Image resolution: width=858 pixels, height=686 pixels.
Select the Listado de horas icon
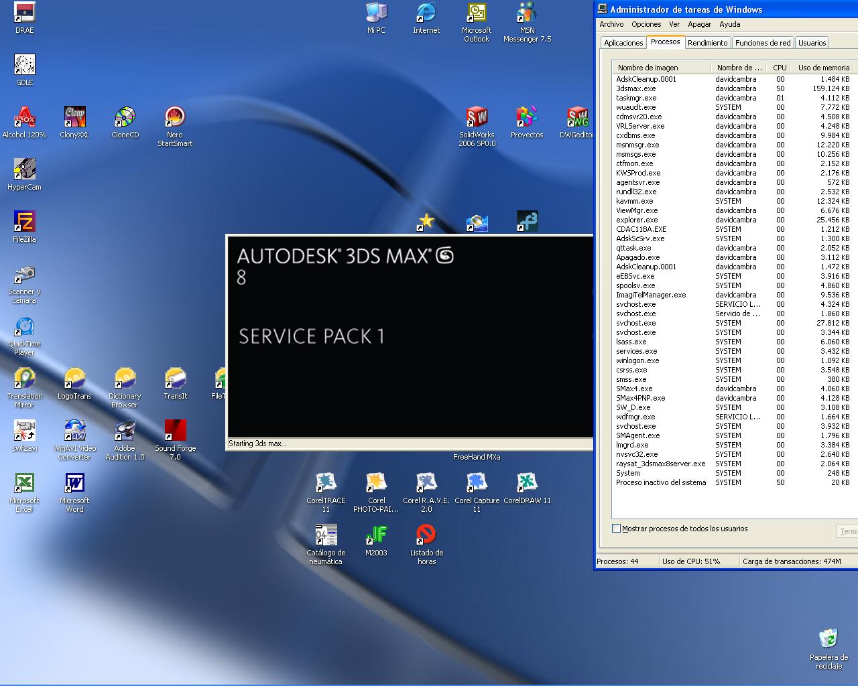[x=426, y=545]
